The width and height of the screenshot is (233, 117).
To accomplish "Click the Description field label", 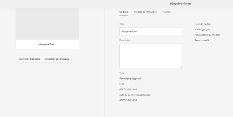I will 125,40.
